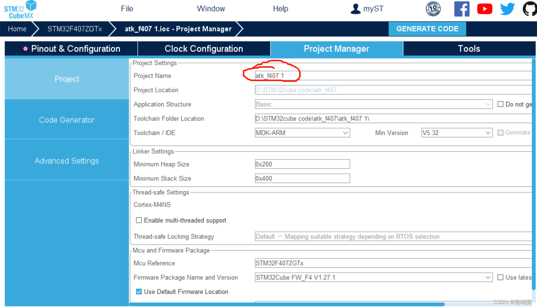Click the horizontal scrollbar at the bottom
The width and height of the screenshot is (537, 308).
pos(287,304)
